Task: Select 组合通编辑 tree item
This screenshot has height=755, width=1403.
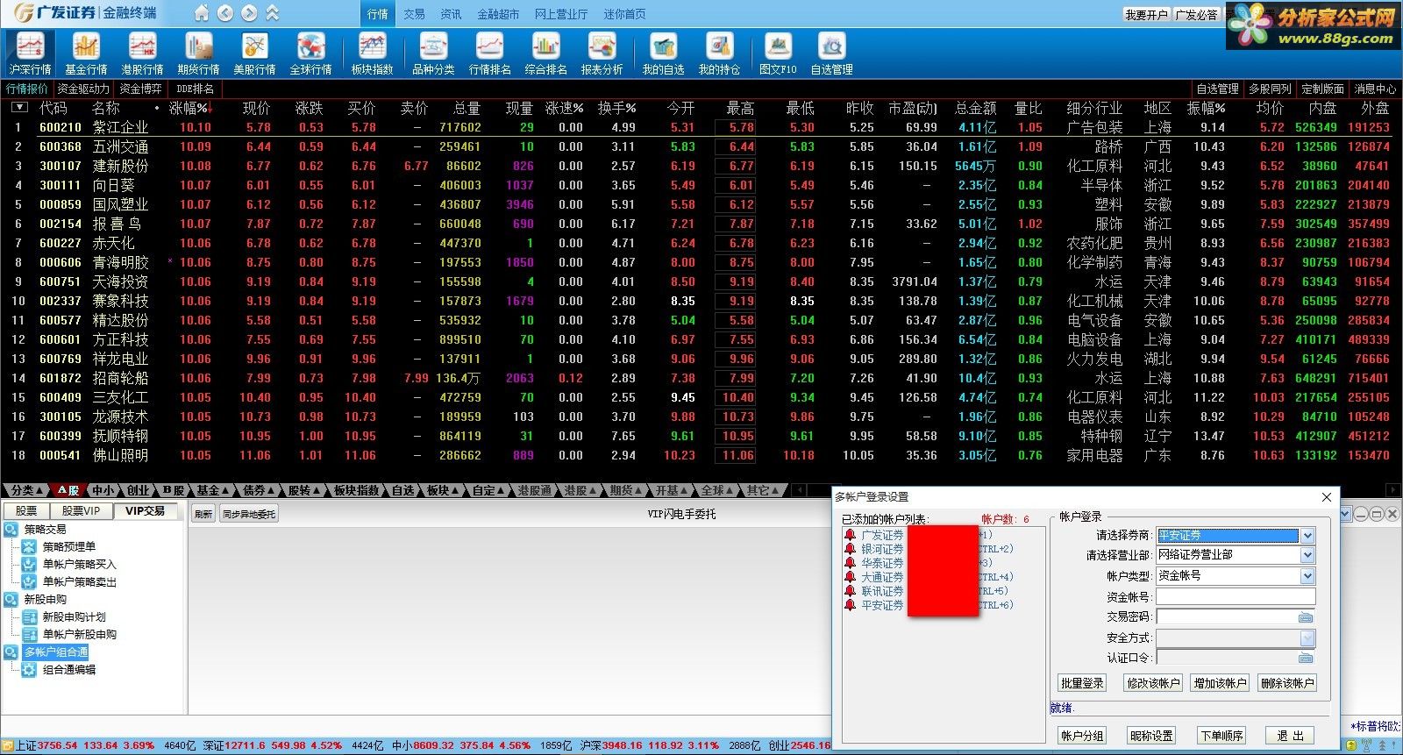Action: pos(69,669)
